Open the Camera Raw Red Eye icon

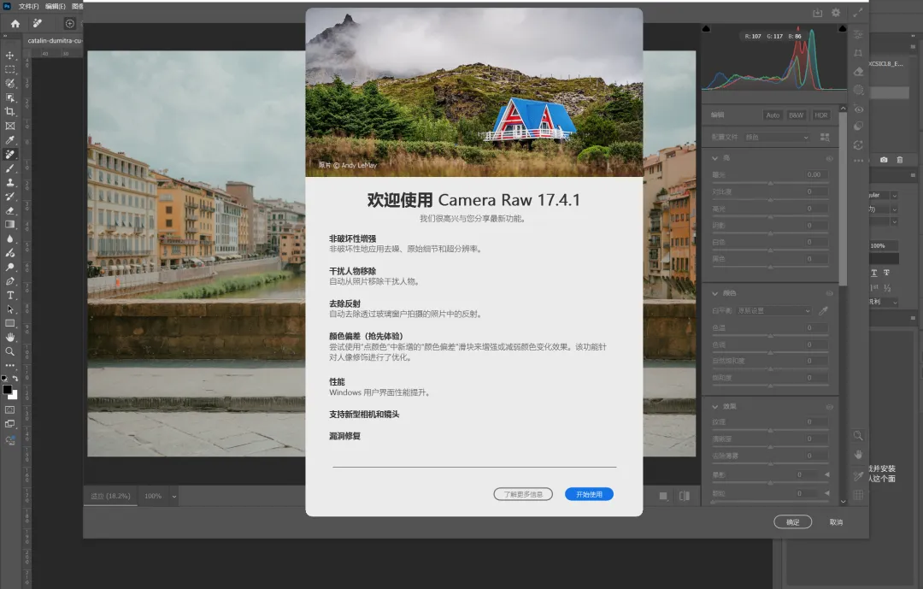(858, 109)
